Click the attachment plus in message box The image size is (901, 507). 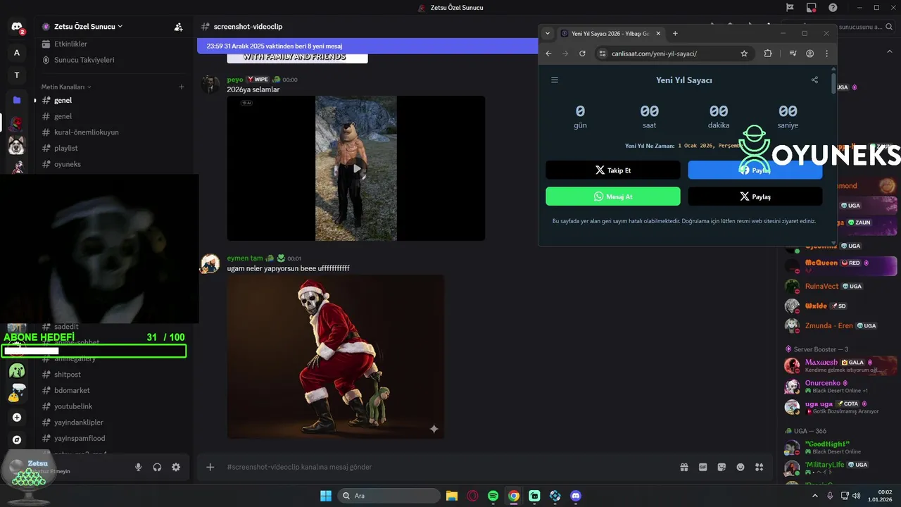pyautogui.click(x=210, y=467)
